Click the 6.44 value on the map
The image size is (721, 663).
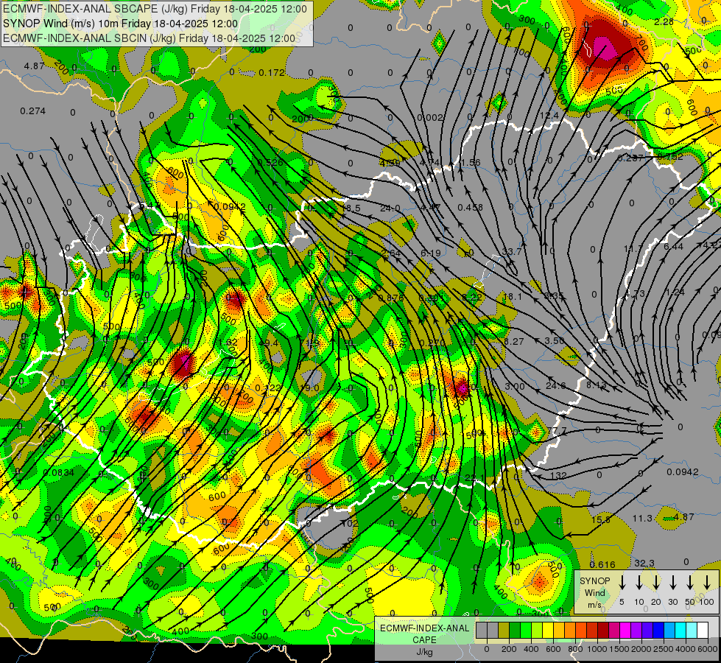[x=674, y=247]
